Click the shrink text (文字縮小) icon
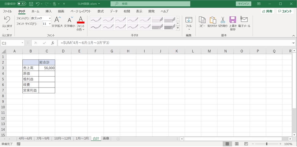Image resolution: width=297 pixels, height=147 pixels. point(70,20)
